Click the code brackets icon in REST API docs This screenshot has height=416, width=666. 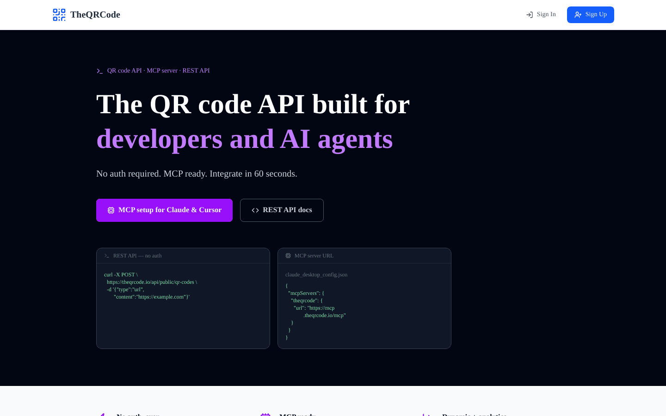(255, 210)
